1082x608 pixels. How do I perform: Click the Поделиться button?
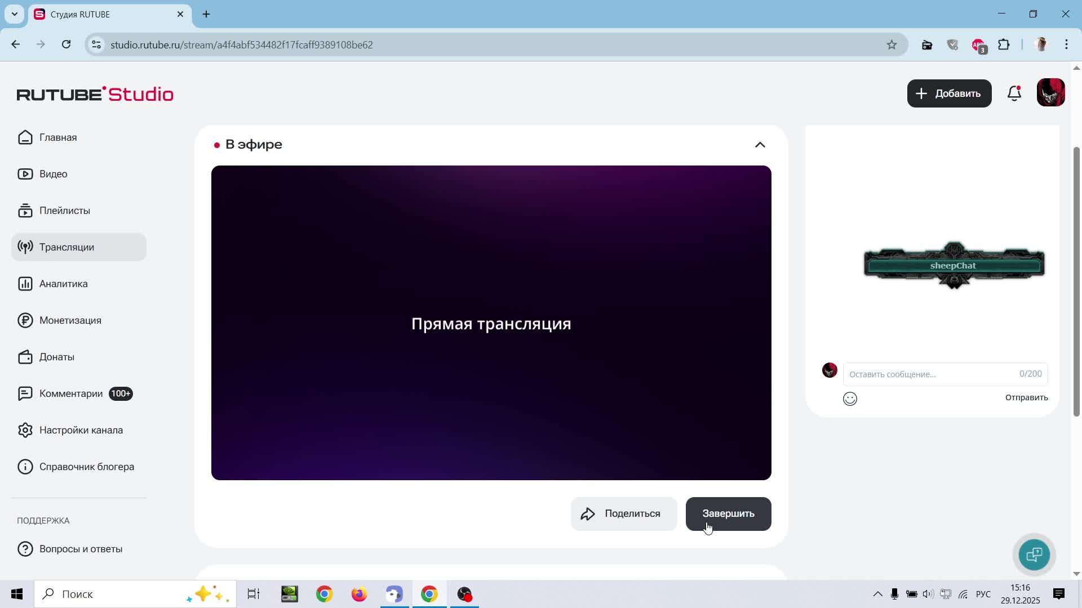coord(623,514)
